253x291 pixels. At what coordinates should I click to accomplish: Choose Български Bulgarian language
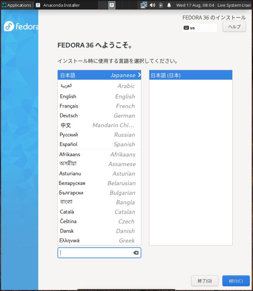(99, 193)
